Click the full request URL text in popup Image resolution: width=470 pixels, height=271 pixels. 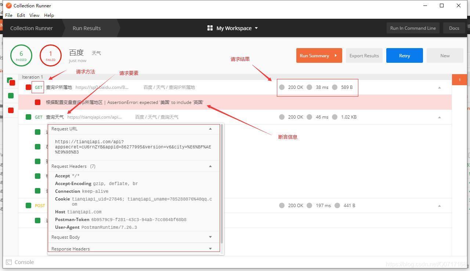coord(133,147)
